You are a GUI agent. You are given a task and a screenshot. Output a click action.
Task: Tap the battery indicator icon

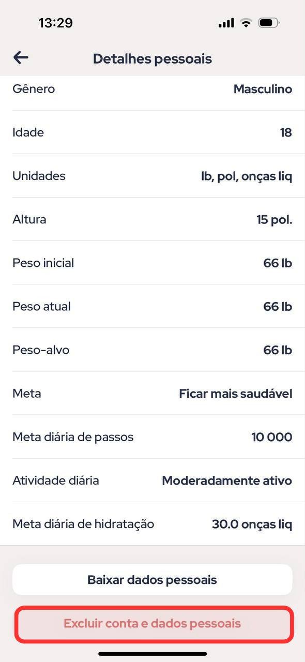269,23
